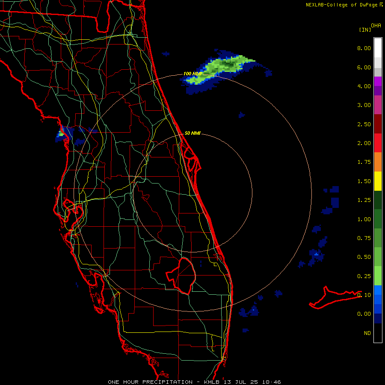
Task: Click the Lake Okeechobee outline
Action: (182, 276)
